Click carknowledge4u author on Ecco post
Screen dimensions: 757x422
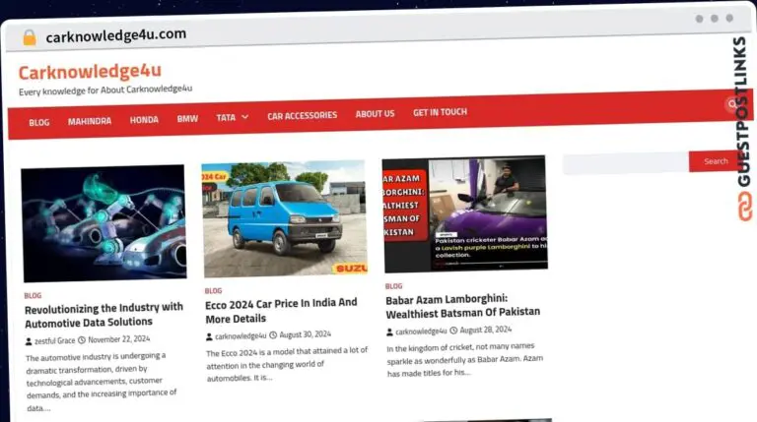coord(241,335)
